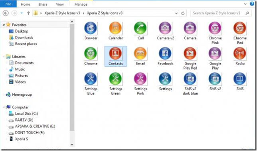Click the Search Xperia Z Style Icons field

(221, 13)
